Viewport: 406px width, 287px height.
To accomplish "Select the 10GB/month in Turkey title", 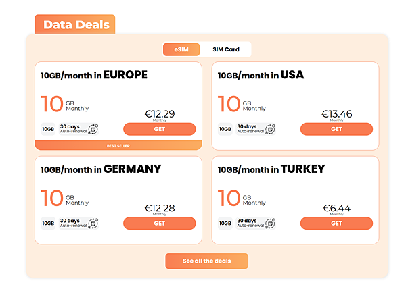I will coord(271,169).
